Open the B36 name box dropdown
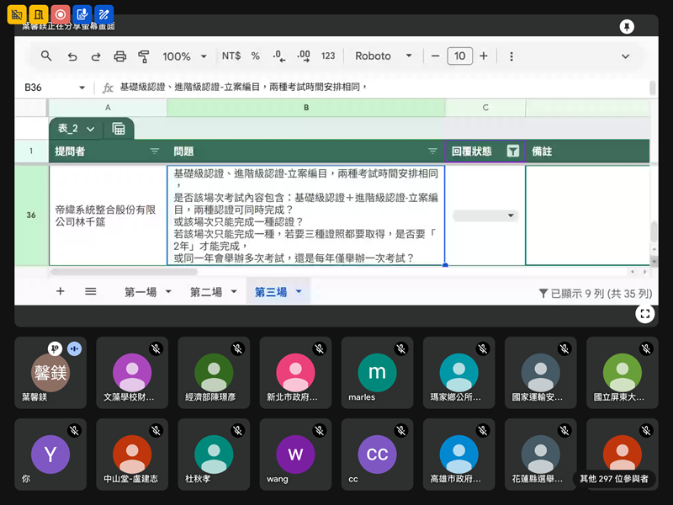The image size is (673, 505). 82,88
